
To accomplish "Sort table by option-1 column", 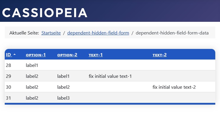I will [36, 55].
